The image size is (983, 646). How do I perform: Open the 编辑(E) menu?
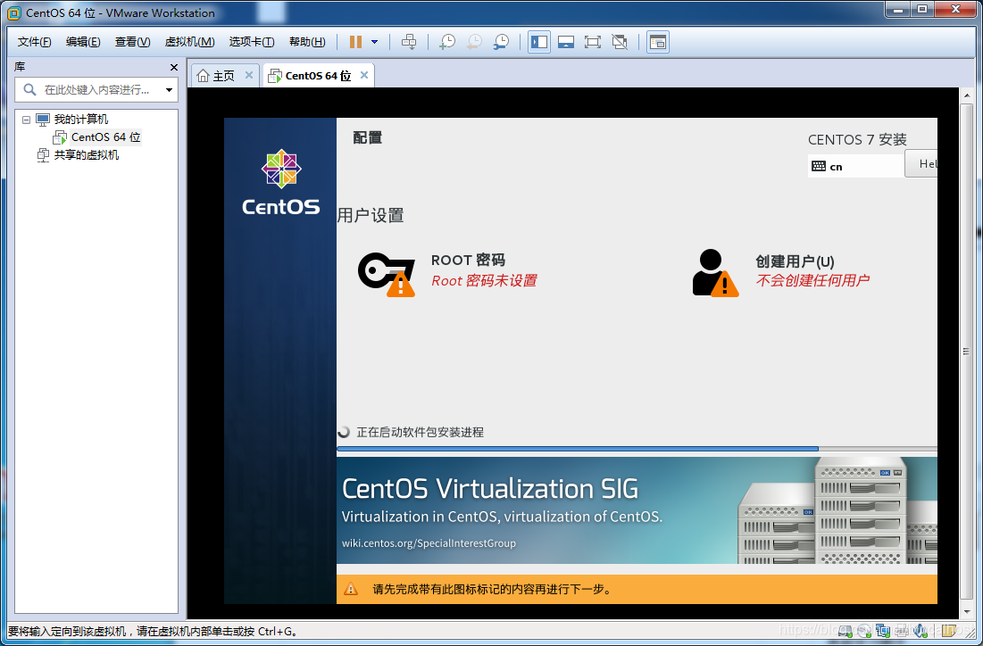point(83,42)
